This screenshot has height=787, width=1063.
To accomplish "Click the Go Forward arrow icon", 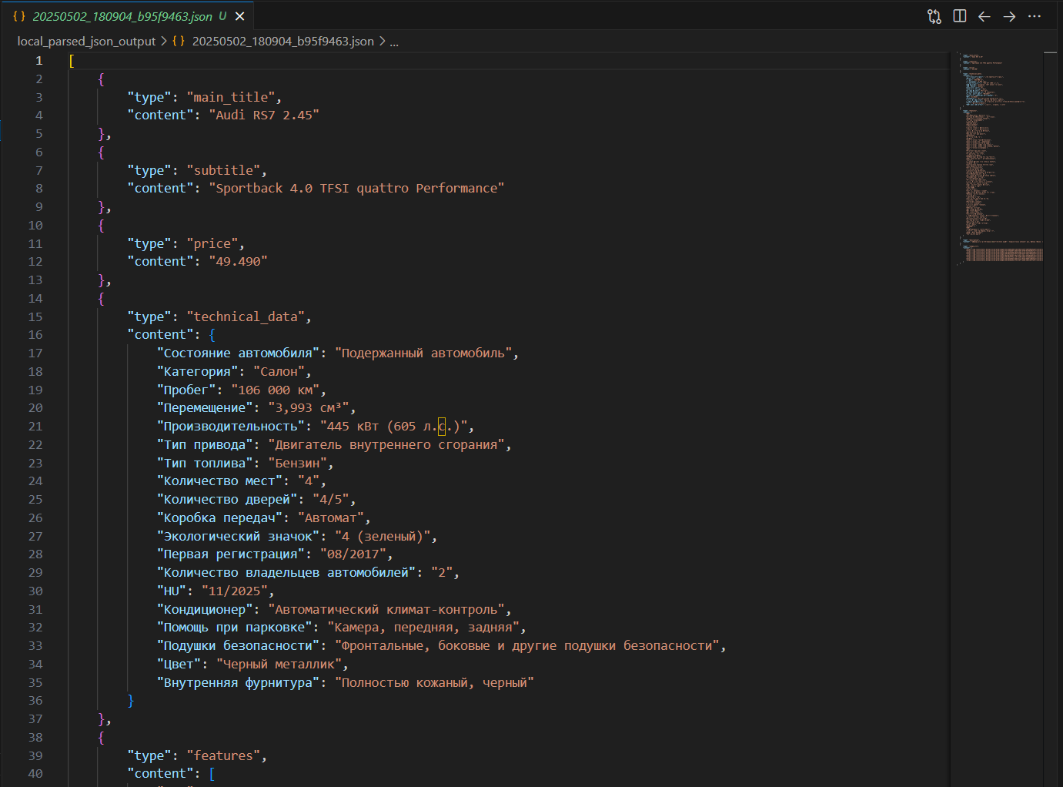I will [1009, 16].
